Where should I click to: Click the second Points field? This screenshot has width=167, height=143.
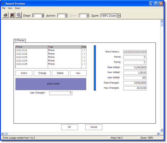pos(135,62)
